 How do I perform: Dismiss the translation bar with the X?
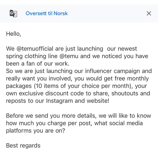(149, 13)
